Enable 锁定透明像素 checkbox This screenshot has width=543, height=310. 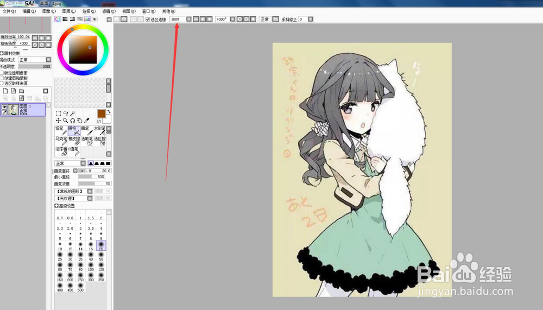pos(2,73)
